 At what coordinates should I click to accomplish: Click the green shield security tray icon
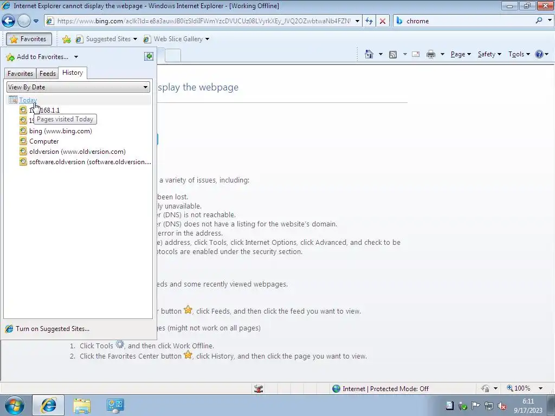pos(462,406)
